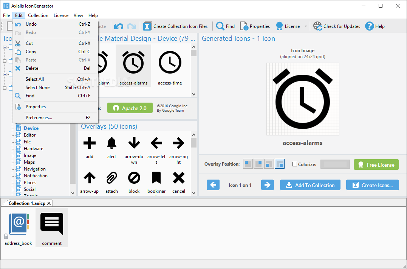
Task: Choose Find from the Edit menu
Action: (56, 95)
